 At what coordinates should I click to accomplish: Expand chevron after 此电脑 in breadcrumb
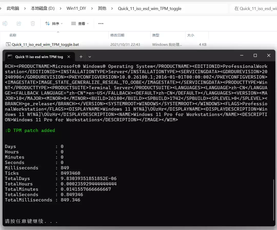[25, 8]
